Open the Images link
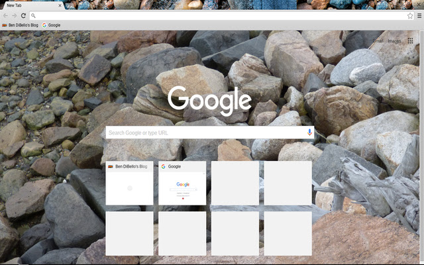This screenshot has width=424, height=265. [x=394, y=41]
